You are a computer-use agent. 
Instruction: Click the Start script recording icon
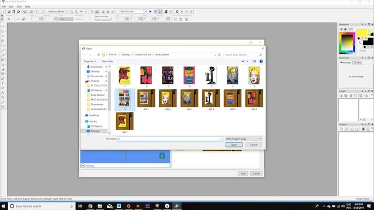point(177,12)
